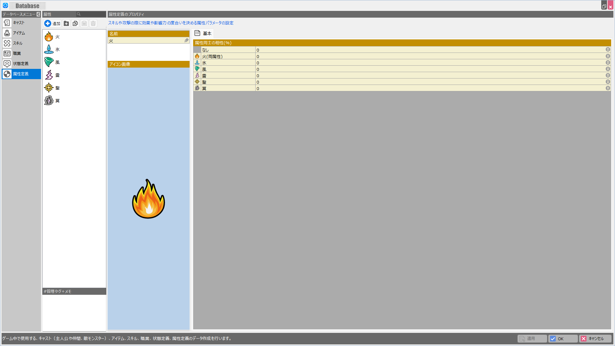Open the 状態定義 (State definition) section

pyautogui.click(x=20, y=64)
